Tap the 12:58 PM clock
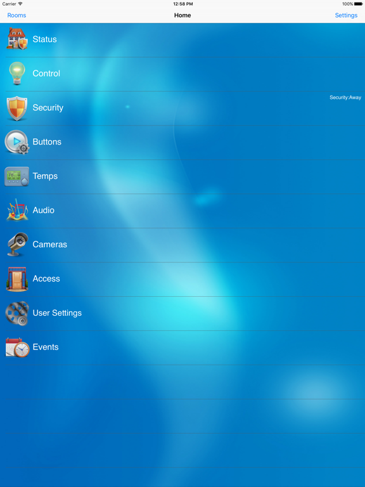Viewport: 365px width, 487px height. pyautogui.click(x=182, y=4)
